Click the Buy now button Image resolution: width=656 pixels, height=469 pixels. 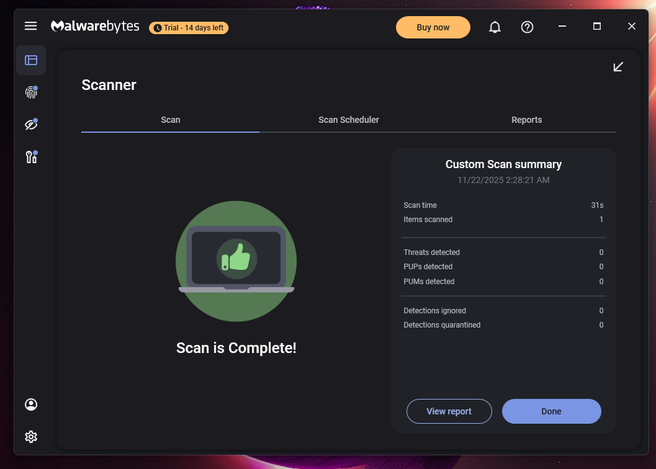coord(433,27)
